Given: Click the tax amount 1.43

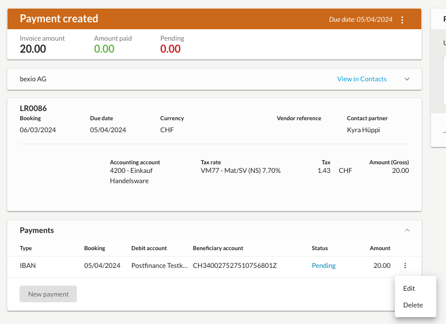Looking at the screenshot, I should [x=324, y=171].
